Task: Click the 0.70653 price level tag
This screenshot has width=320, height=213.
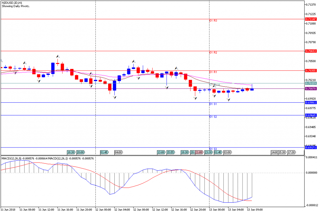Action: tap(312, 51)
